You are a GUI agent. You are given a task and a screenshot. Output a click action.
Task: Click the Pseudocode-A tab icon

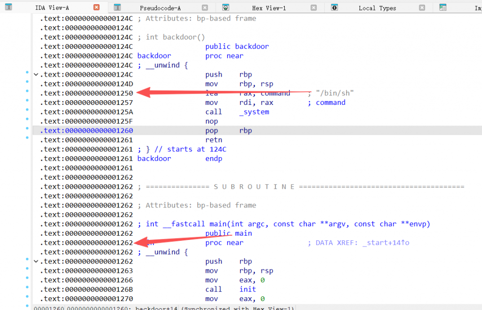click(x=117, y=8)
